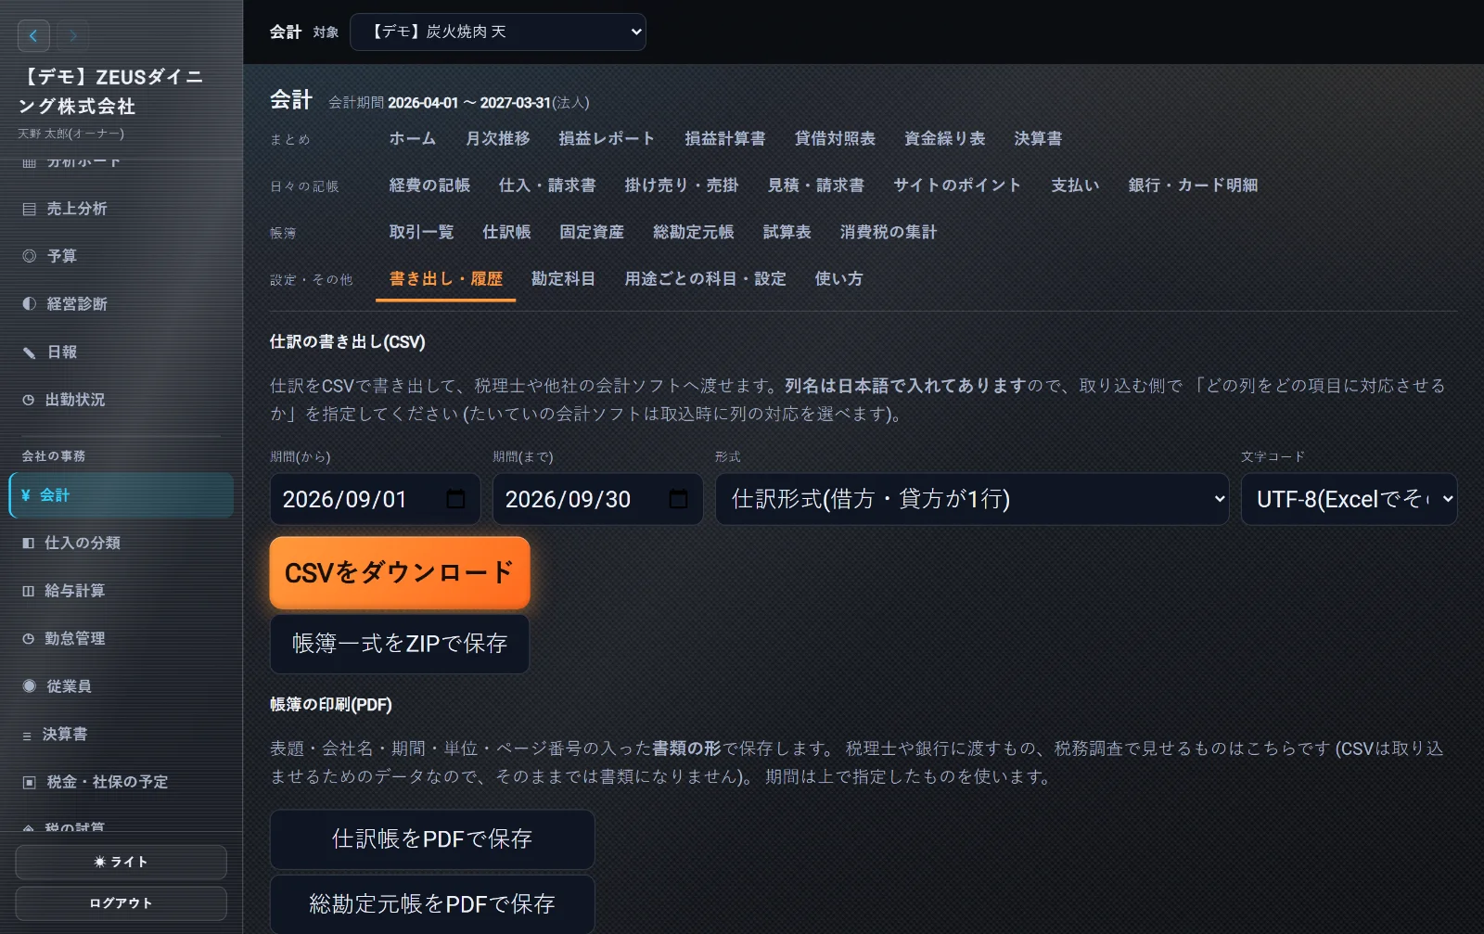Click the 期間(から) date field
The width and height of the screenshot is (1484, 934).
pos(376,499)
